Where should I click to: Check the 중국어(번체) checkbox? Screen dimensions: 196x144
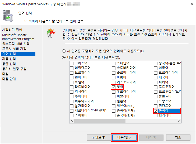[114, 116]
